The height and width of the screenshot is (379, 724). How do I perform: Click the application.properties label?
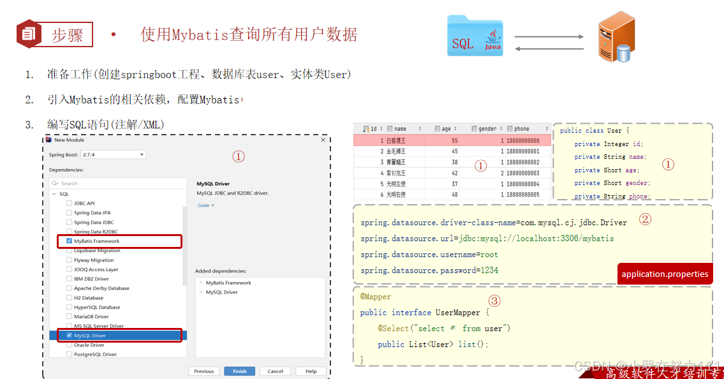coord(665,274)
